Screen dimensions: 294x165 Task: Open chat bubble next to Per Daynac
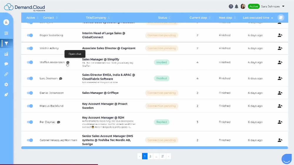(59, 122)
